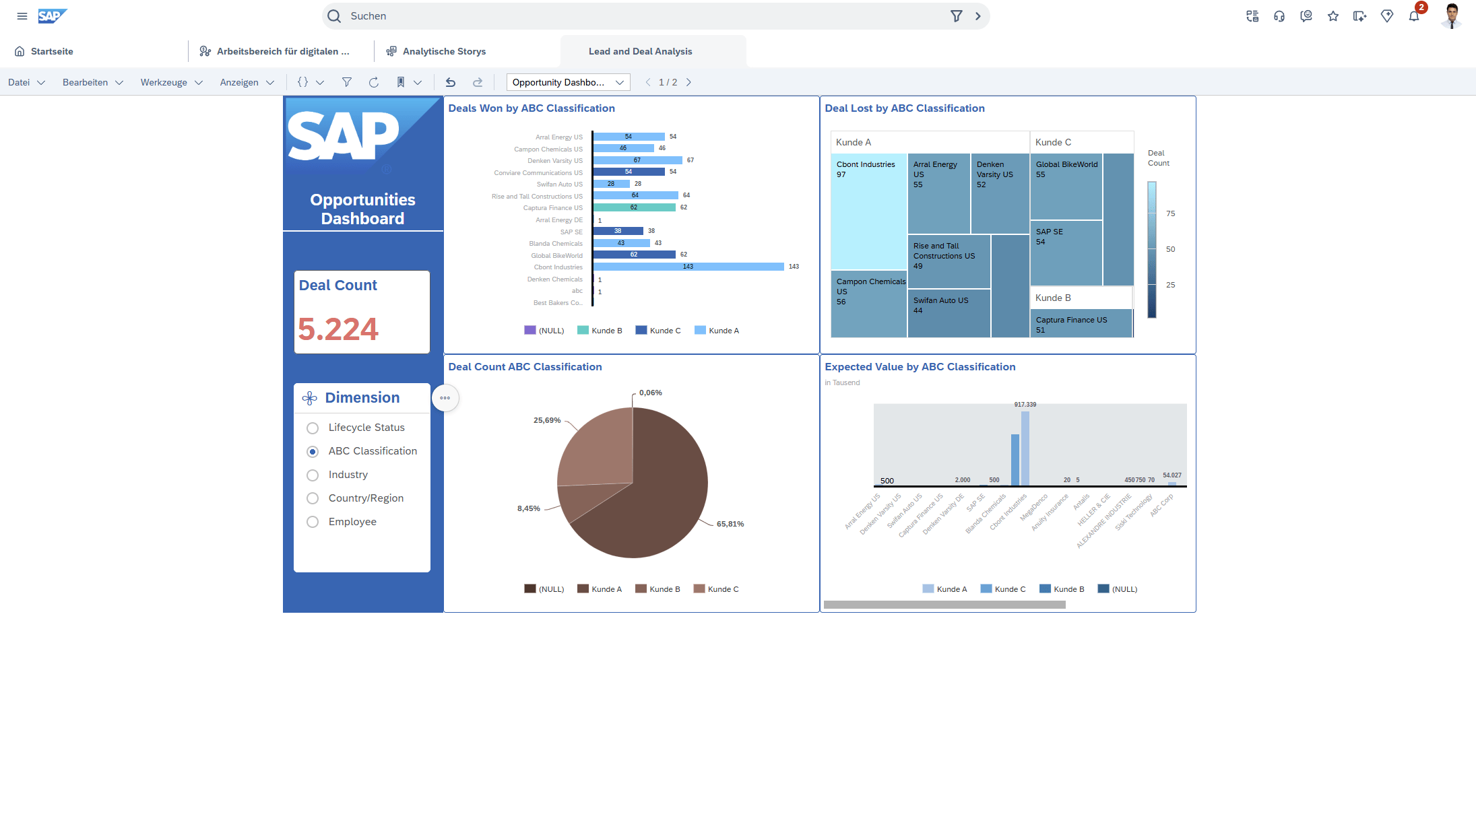
Task: Click Kunde A swatch in Expected Value legend
Action: coord(928,589)
